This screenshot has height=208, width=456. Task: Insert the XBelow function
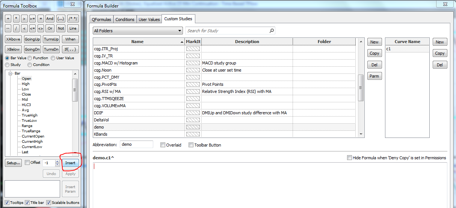click(x=13, y=49)
